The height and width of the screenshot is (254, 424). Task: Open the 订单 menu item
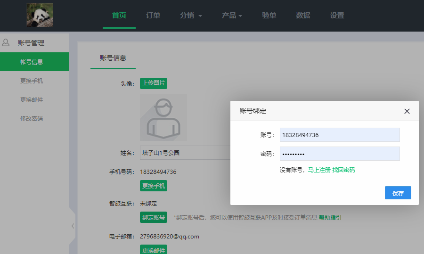(153, 16)
